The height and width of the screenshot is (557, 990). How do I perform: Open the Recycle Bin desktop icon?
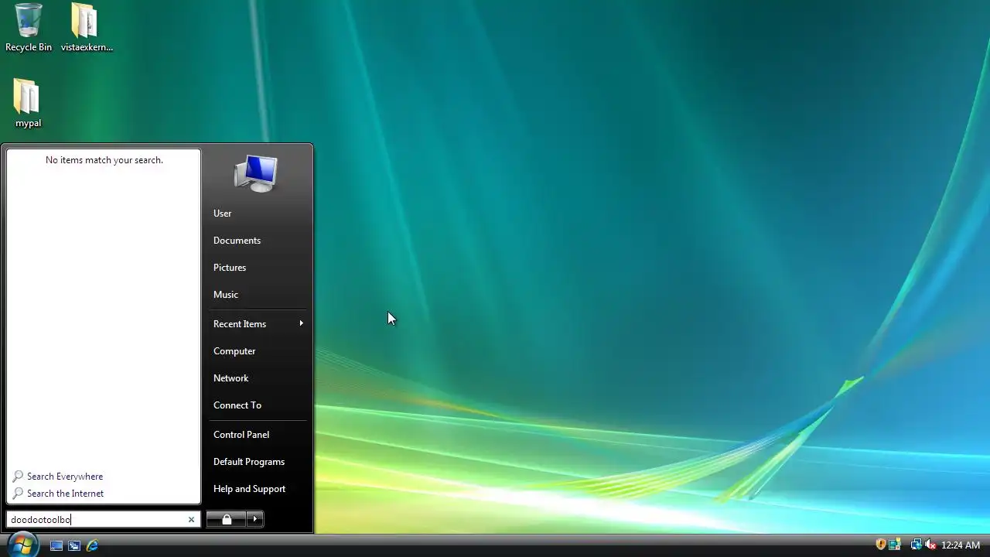[x=29, y=27]
